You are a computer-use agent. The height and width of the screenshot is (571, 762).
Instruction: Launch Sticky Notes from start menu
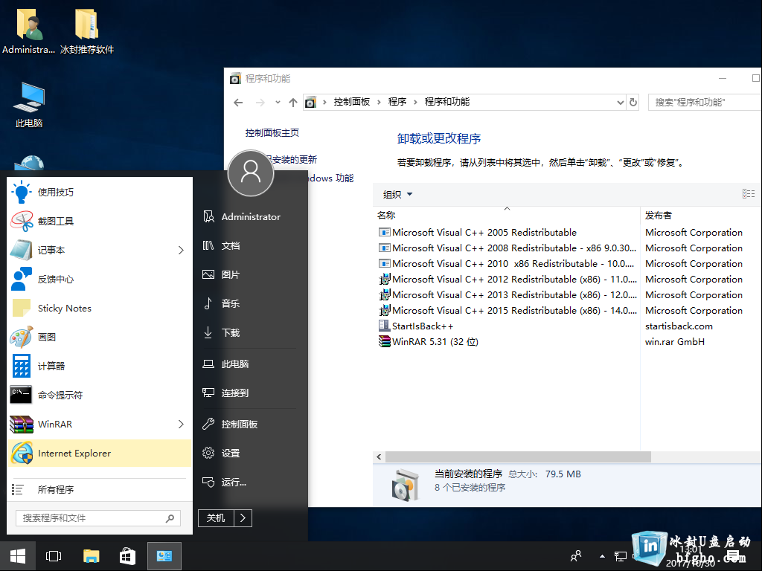[x=100, y=309]
